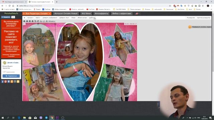The image size is (214, 120).
Task: Click 'Авто коллаж' in editor menu
Action: [82, 18]
